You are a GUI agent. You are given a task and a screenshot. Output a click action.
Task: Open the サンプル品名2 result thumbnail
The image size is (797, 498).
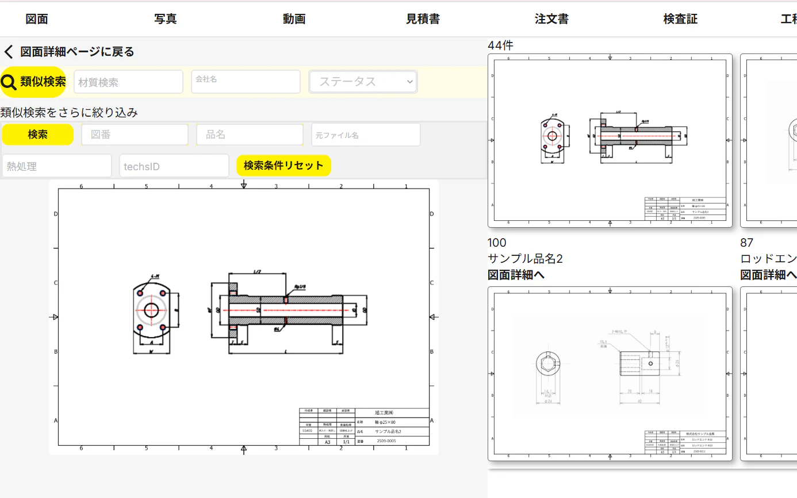pos(610,140)
